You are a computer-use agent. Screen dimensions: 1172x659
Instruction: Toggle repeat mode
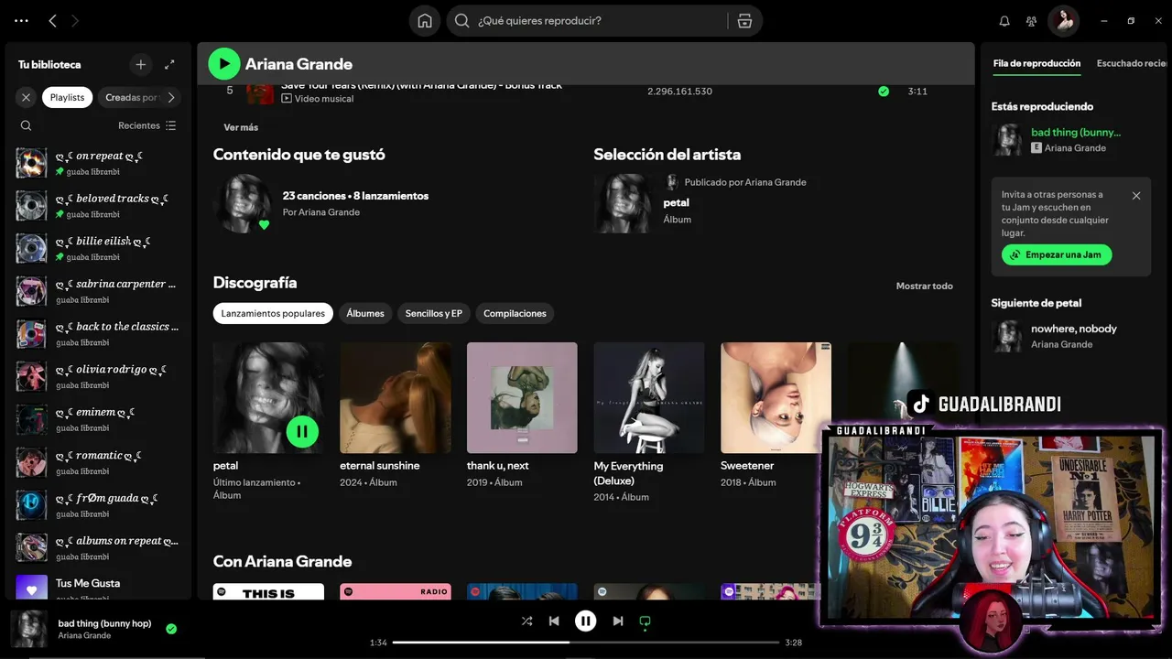point(645,621)
